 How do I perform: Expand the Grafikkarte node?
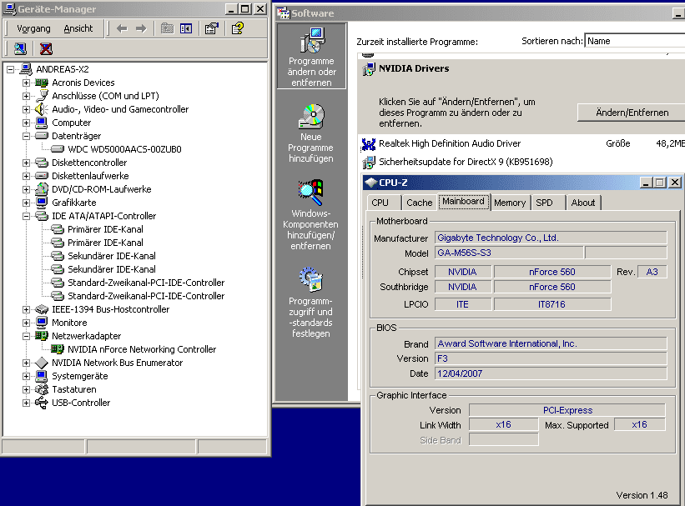[26, 203]
